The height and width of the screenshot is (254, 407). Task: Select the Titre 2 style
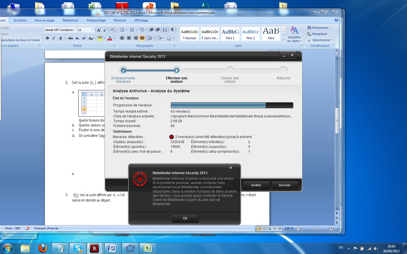pos(250,34)
